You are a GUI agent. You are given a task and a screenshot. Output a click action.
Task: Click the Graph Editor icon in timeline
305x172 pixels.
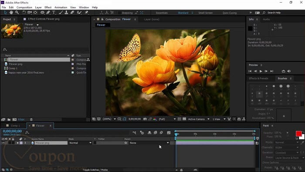[x=169, y=132]
